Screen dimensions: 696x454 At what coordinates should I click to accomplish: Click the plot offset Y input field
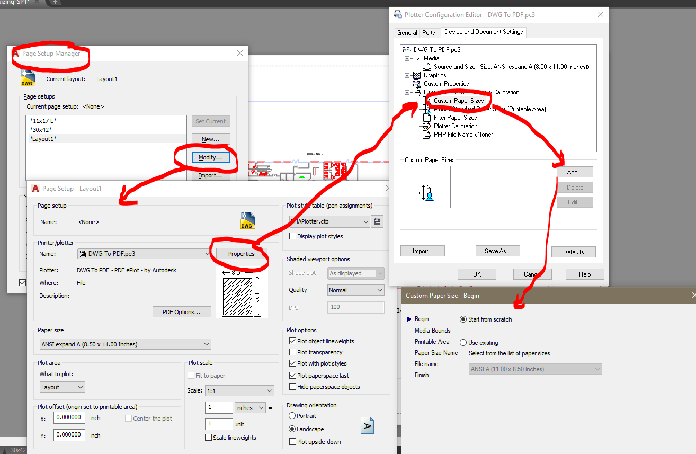click(x=69, y=435)
